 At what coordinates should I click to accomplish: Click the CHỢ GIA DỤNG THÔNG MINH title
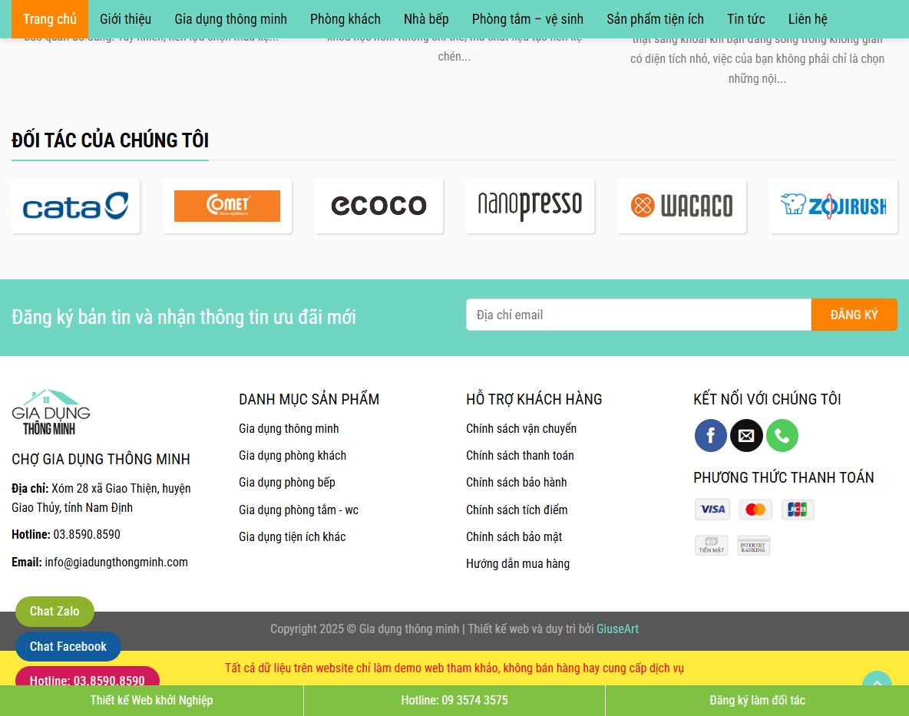pyautogui.click(x=101, y=460)
